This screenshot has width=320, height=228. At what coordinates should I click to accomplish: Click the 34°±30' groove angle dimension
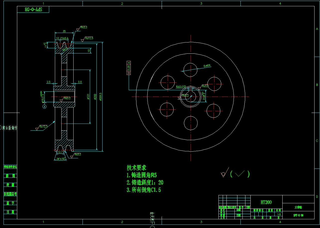(x=61, y=159)
